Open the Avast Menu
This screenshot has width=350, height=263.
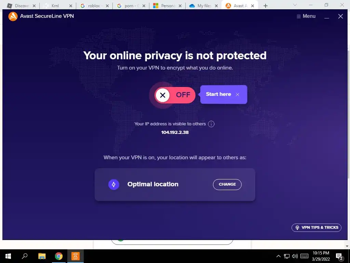click(306, 16)
